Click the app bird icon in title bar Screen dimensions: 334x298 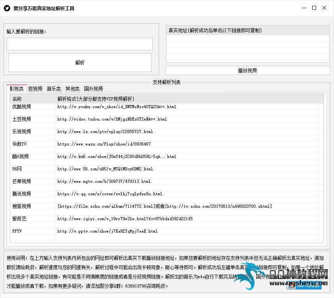7,8
